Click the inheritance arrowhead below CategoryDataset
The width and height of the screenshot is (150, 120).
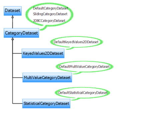tap(13, 39)
